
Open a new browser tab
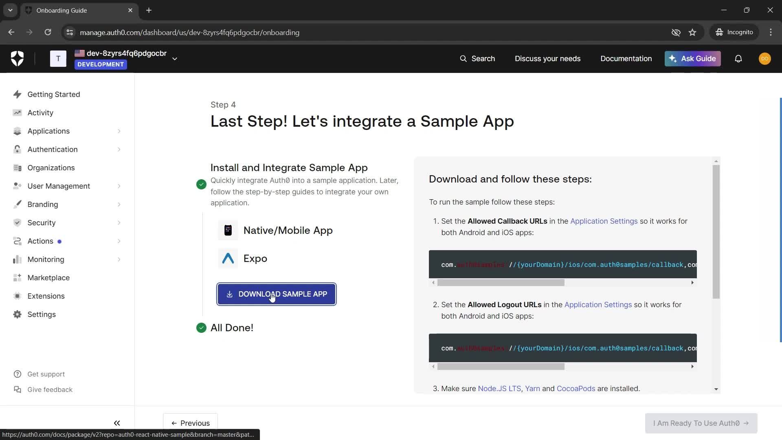click(149, 10)
